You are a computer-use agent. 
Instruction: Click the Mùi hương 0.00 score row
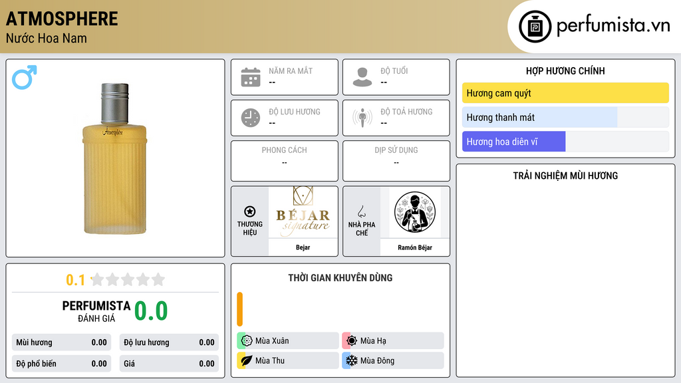(x=61, y=342)
